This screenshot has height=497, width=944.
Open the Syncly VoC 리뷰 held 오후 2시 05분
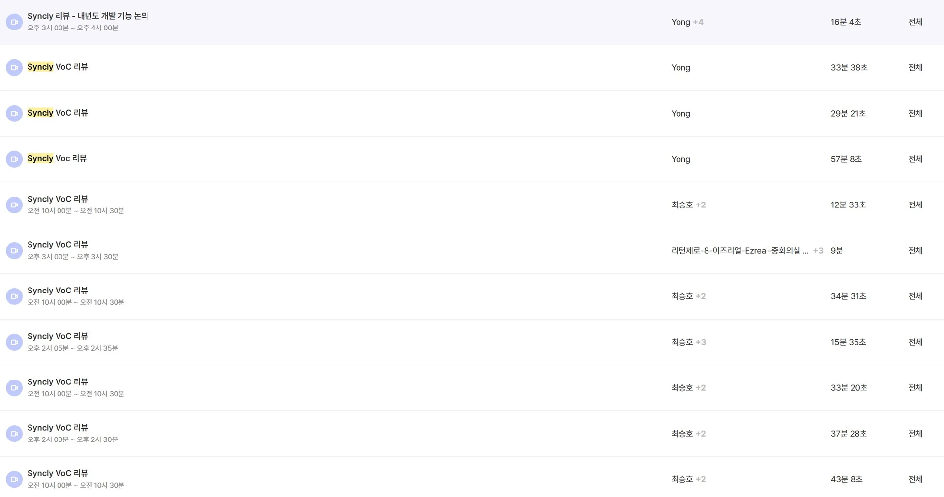coord(58,336)
